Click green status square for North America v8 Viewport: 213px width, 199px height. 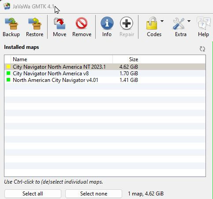tap(8, 73)
